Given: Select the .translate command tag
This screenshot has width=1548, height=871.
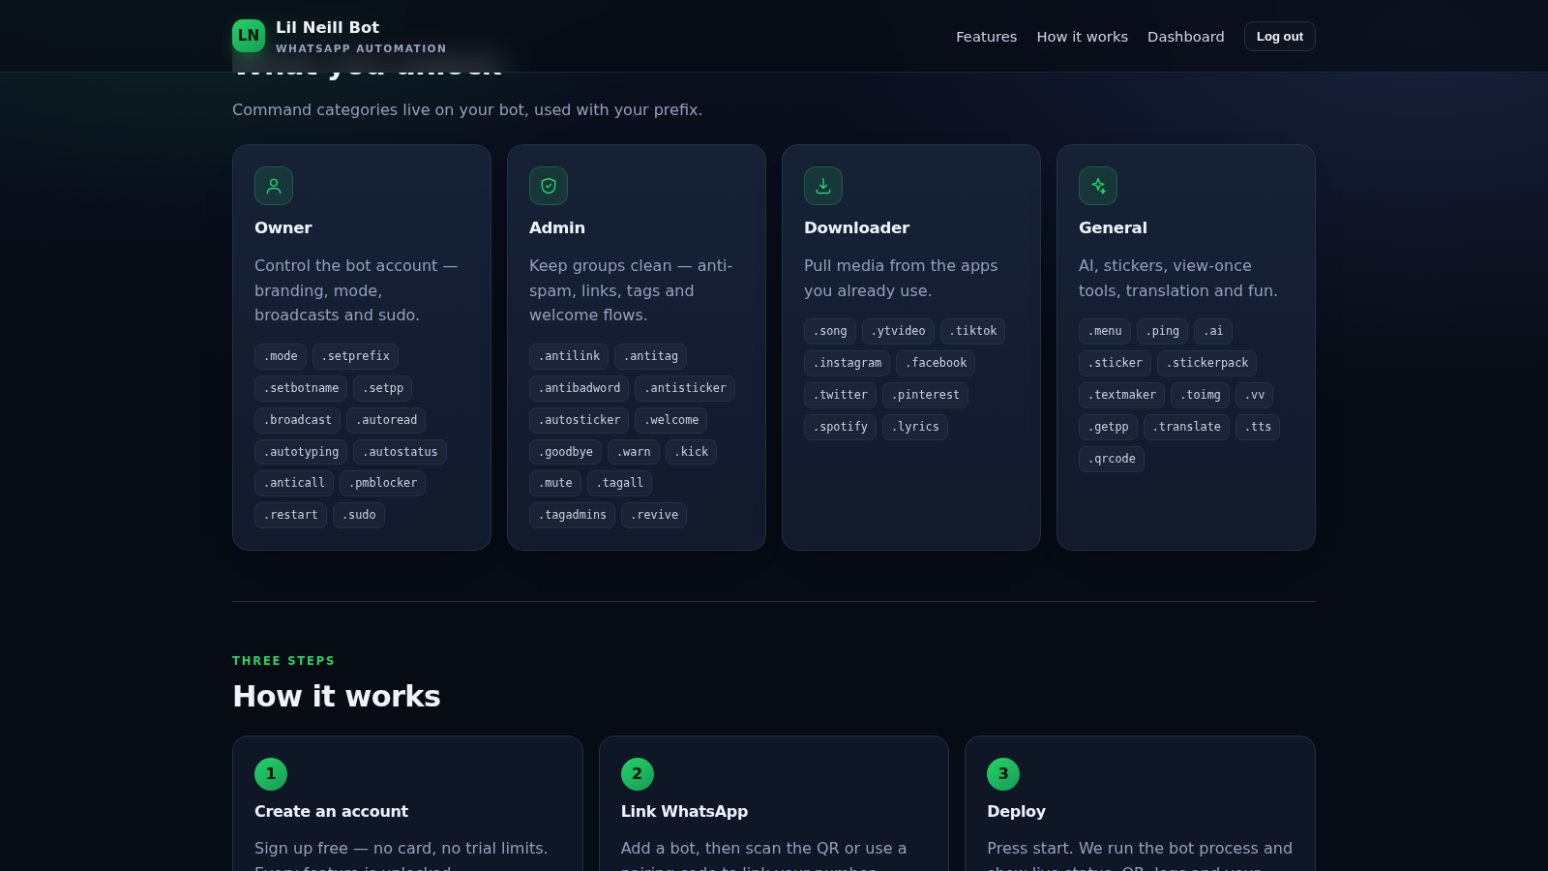Looking at the screenshot, I should click(x=1186, y=427).
